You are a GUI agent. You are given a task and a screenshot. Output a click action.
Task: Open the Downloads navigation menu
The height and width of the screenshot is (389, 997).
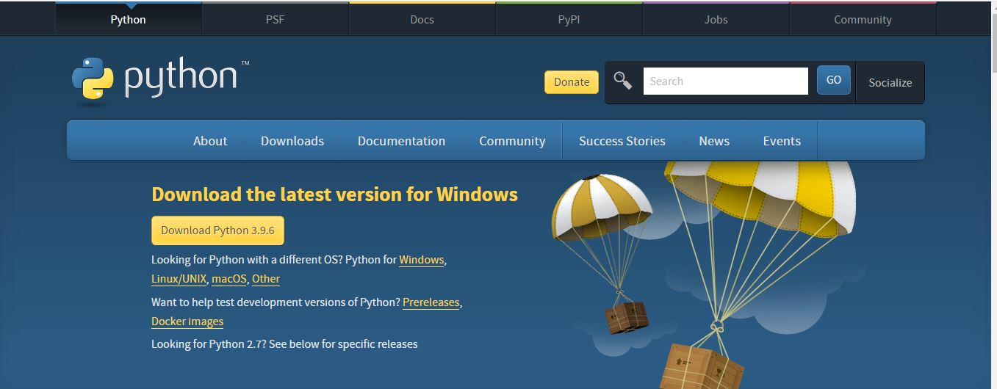[292, 141]
